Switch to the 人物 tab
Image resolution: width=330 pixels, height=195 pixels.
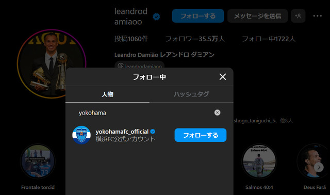coord(108,94)
